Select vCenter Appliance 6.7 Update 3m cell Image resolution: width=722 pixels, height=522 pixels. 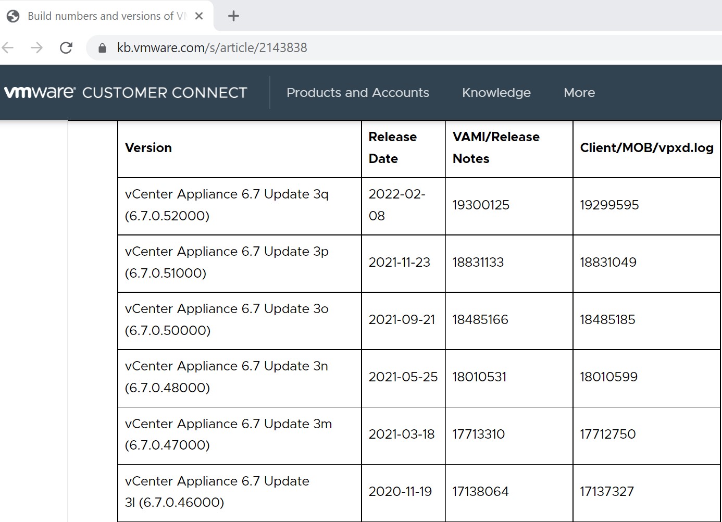tap(240, 435)
